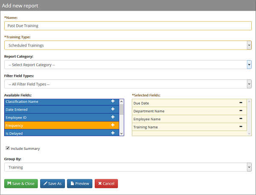Open Filter Field Types dropdown
Screen dimensions: 256x195
128,84
